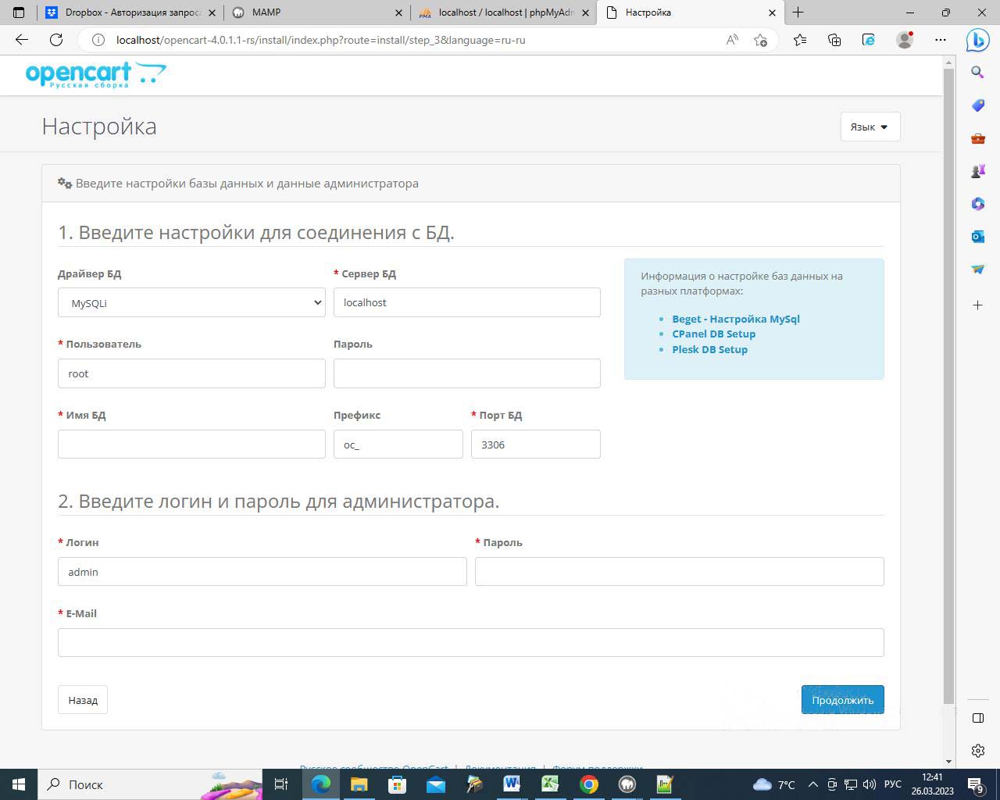Open the Edge sidebar search icon
The height and width of the screenshot is (800, 1000).
click(x=977, y=73)
